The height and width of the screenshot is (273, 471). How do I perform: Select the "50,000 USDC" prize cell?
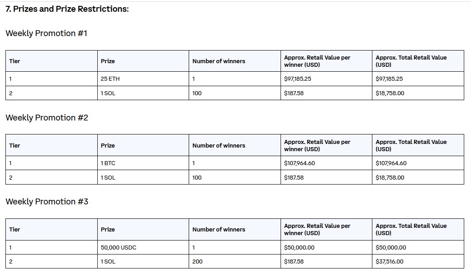(x=119, y=248)
